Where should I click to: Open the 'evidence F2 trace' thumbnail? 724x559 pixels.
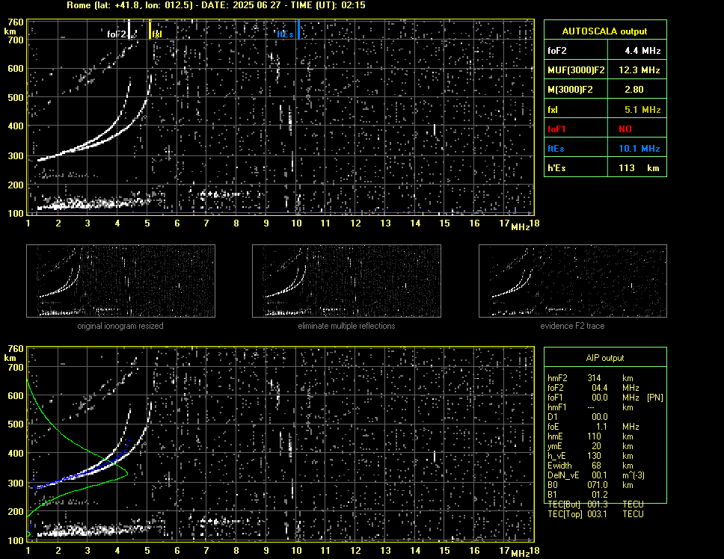(x=573, y=281)
